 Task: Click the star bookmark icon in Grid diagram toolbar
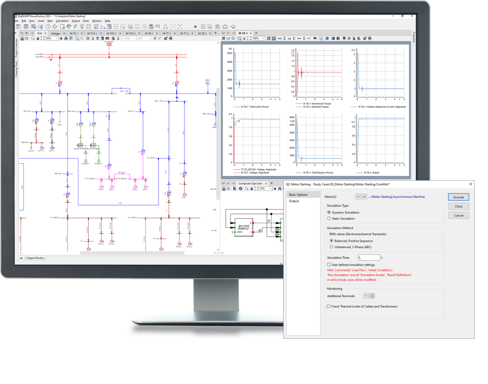tap(61, 38)
